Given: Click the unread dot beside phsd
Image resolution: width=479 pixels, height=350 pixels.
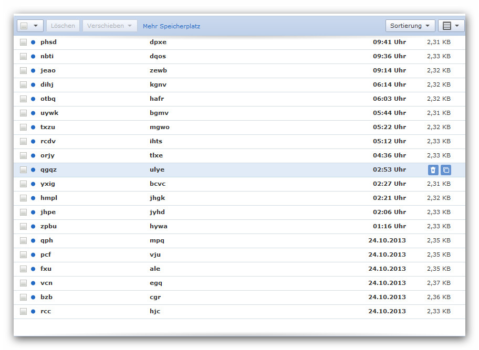Looking at the screenshot, I should coord(33,42).
